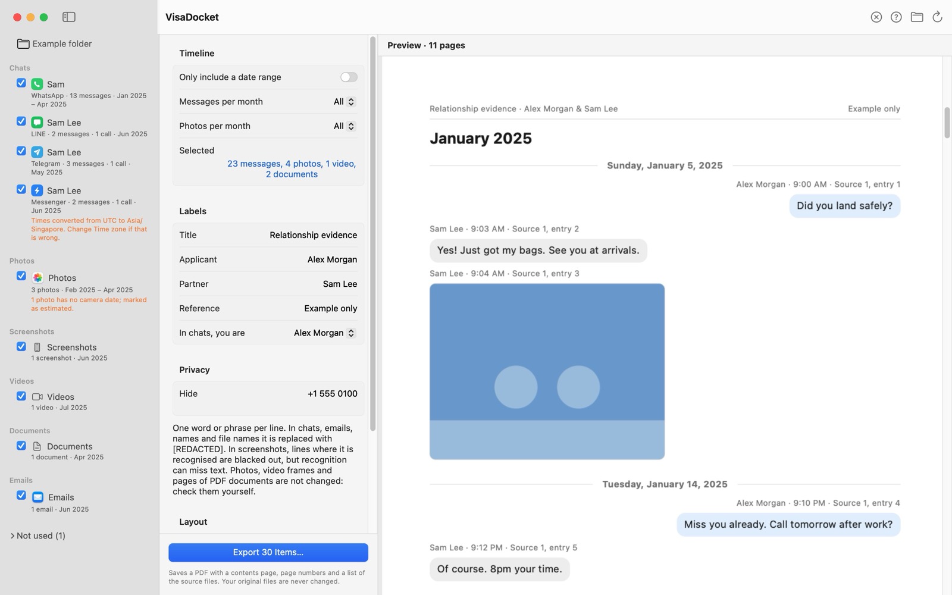
Task: Click the settings panel scrollbar
Action: coord(373,233)
